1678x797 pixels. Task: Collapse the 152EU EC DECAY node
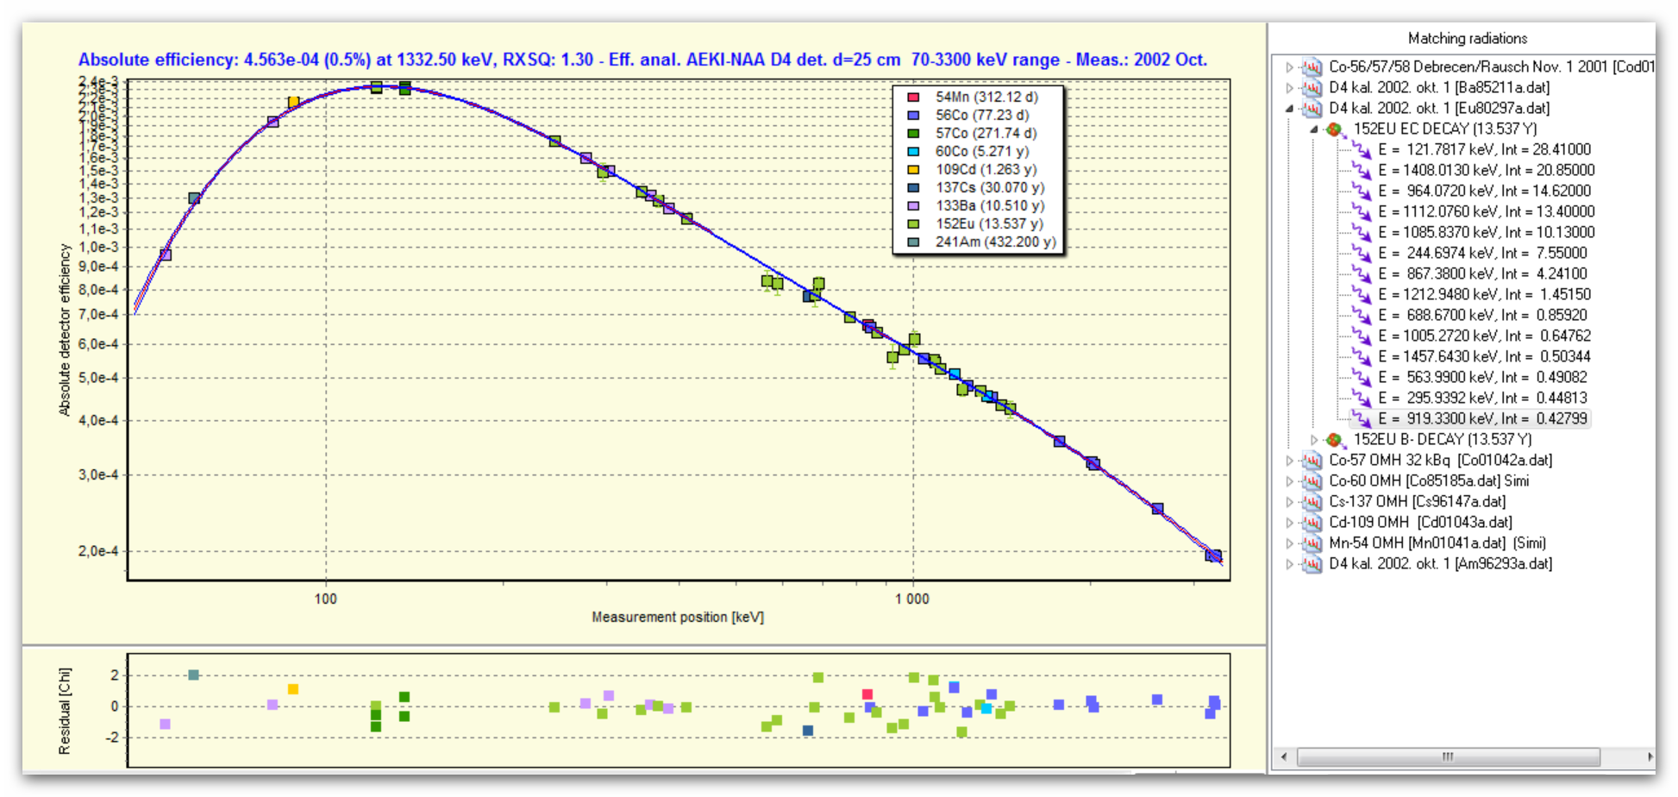tap(1314, 129)
